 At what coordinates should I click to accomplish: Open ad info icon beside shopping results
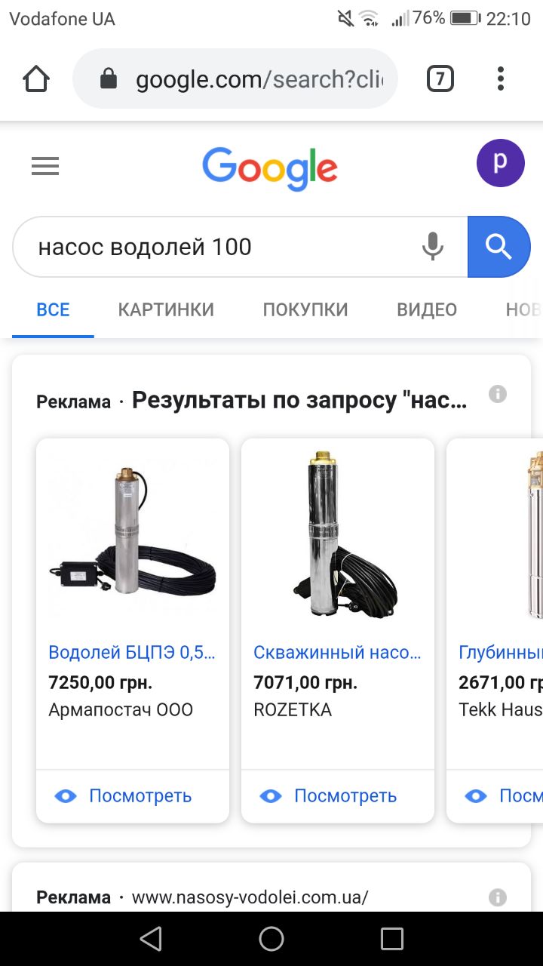point(498,393)
